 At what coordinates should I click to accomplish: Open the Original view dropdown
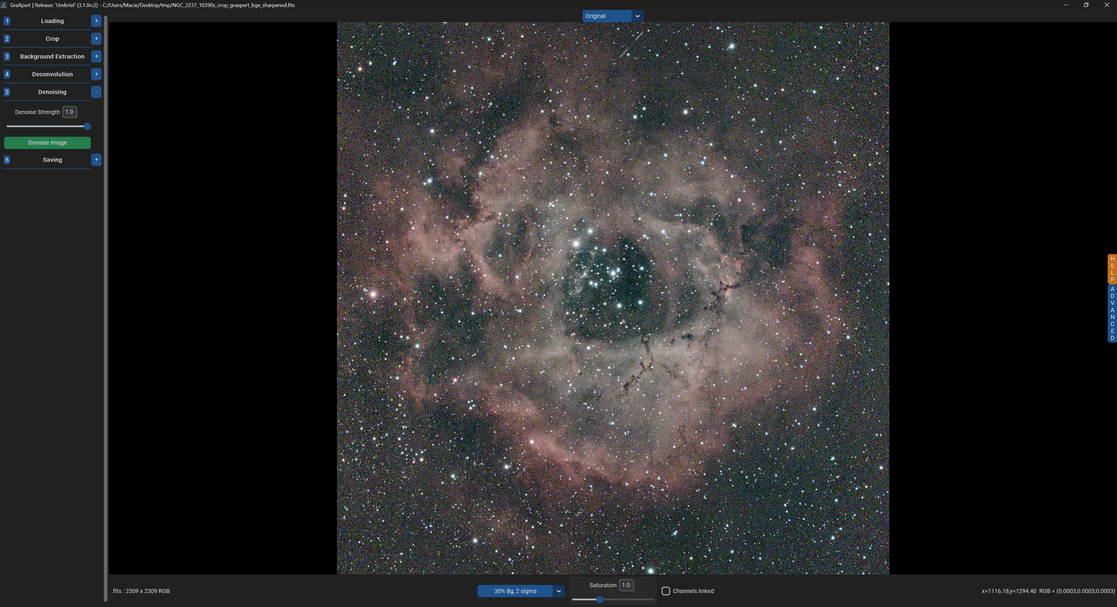[637, 16]
